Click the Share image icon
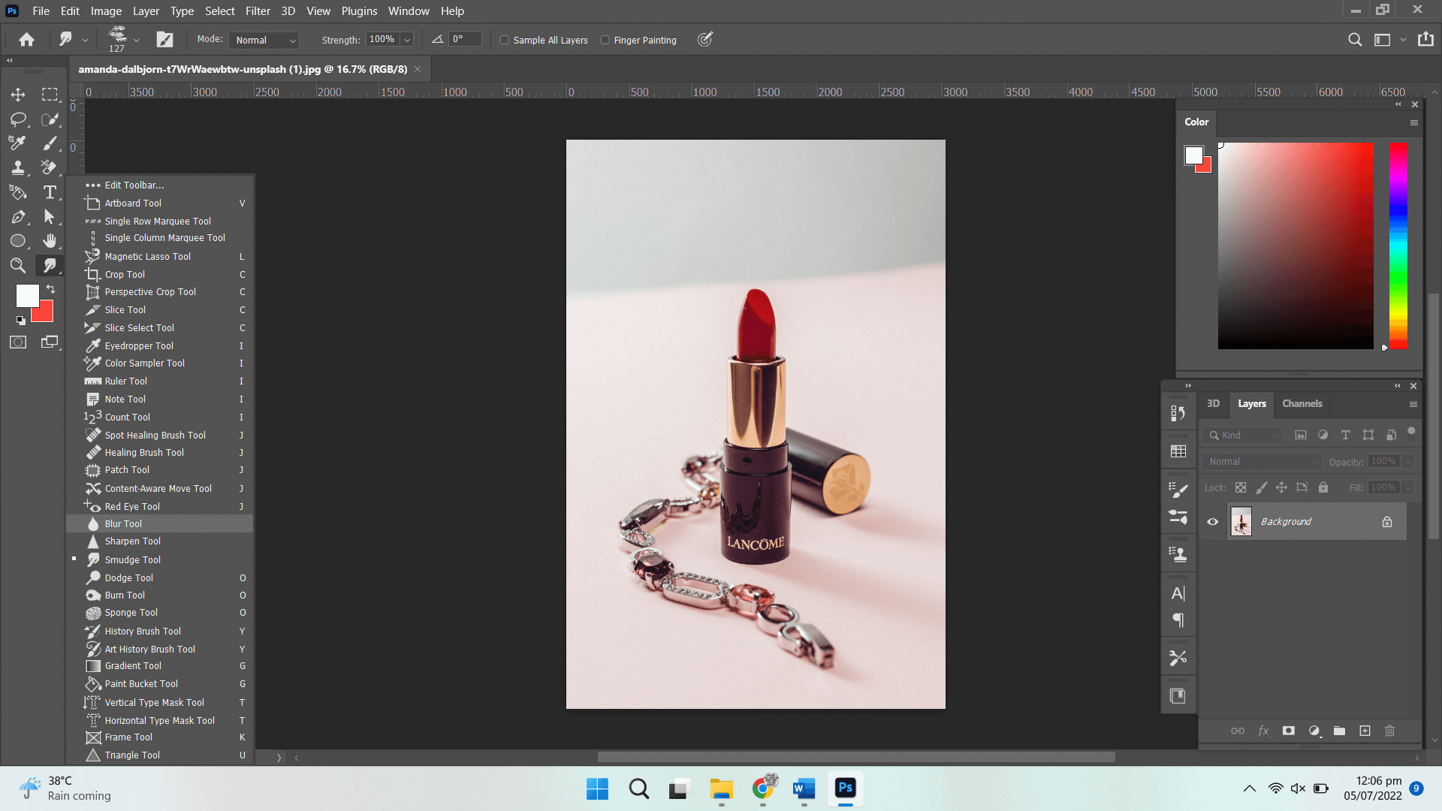 [1425, 39]
